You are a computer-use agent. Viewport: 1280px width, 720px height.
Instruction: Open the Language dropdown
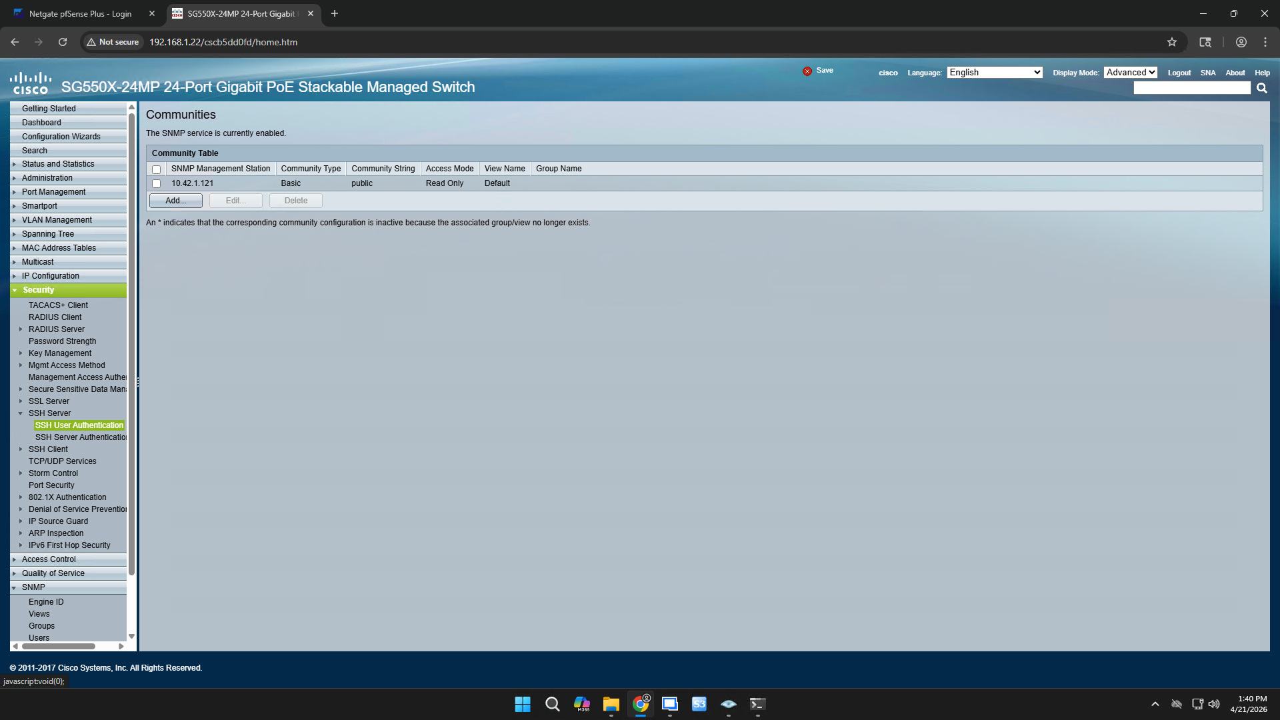pos(994,73)
